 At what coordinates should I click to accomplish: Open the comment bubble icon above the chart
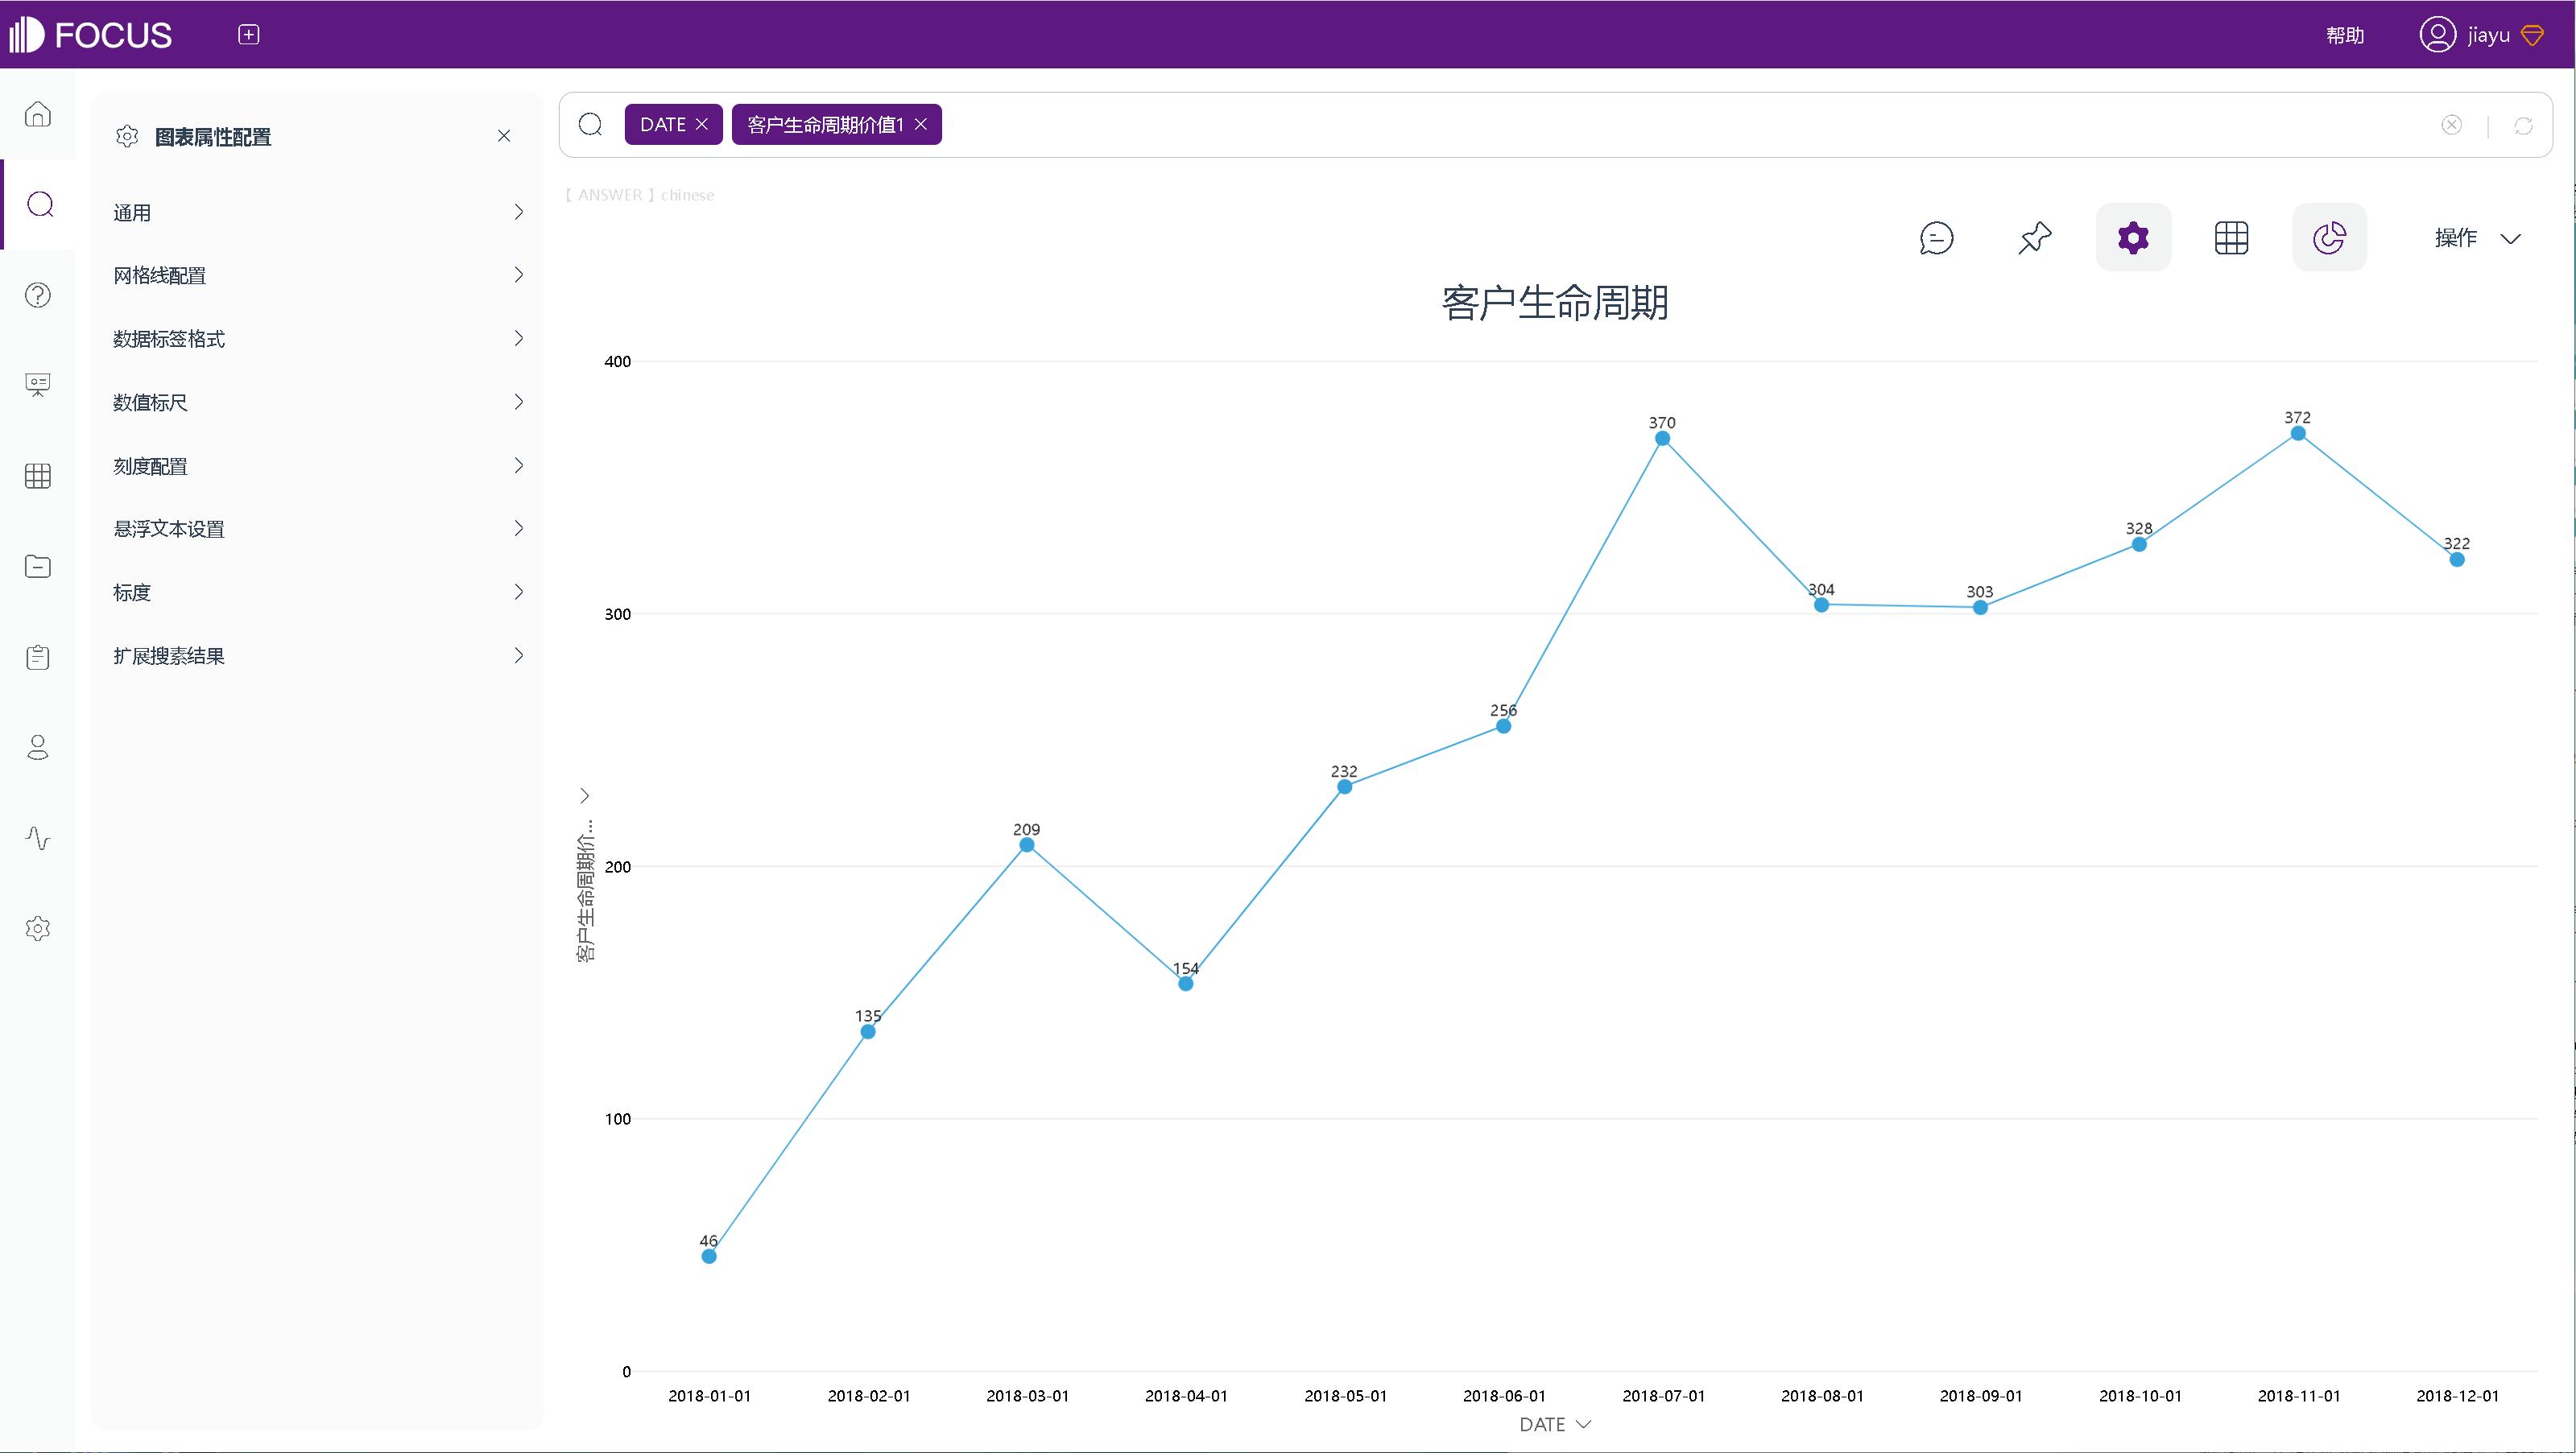1936,237
